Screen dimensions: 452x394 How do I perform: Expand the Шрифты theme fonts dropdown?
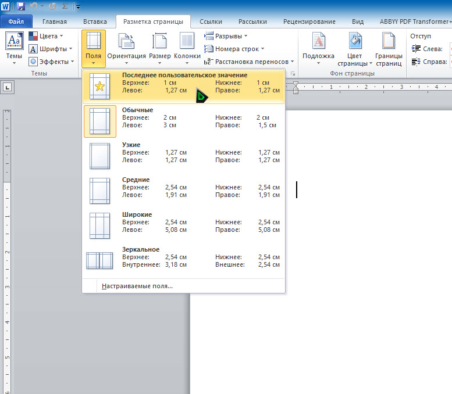click(x=51, y=49)
